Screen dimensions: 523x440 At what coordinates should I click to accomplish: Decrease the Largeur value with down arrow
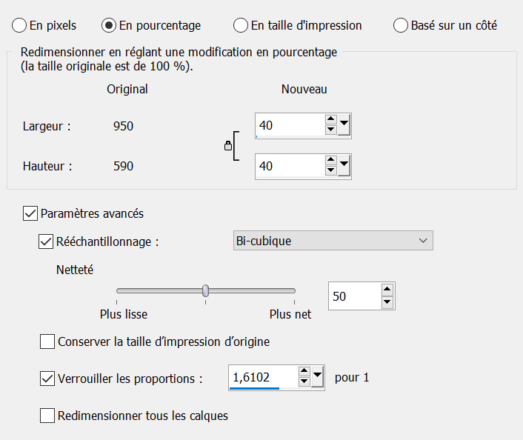[330, 130]
